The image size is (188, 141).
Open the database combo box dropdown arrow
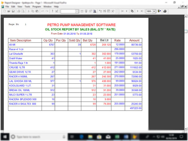coord(77,11)
